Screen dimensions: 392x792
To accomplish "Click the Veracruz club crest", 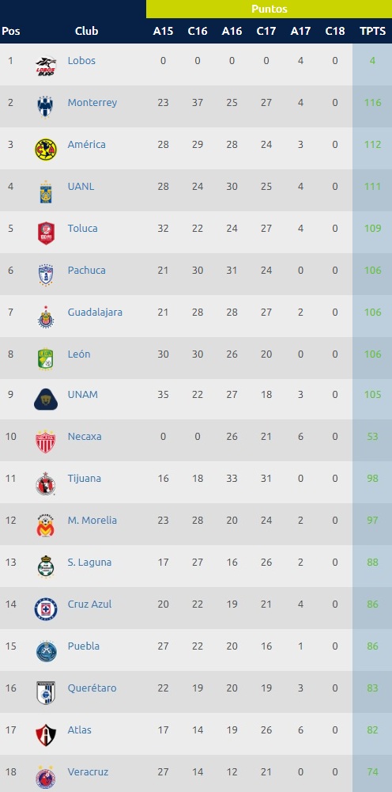I will (45, 777).
